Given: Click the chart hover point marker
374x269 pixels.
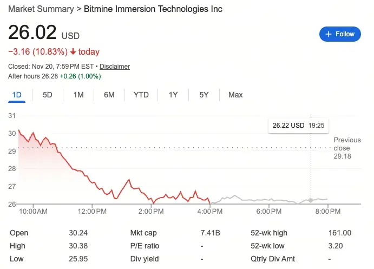Looking at the screenshot, I should click(x=311, y=200).
